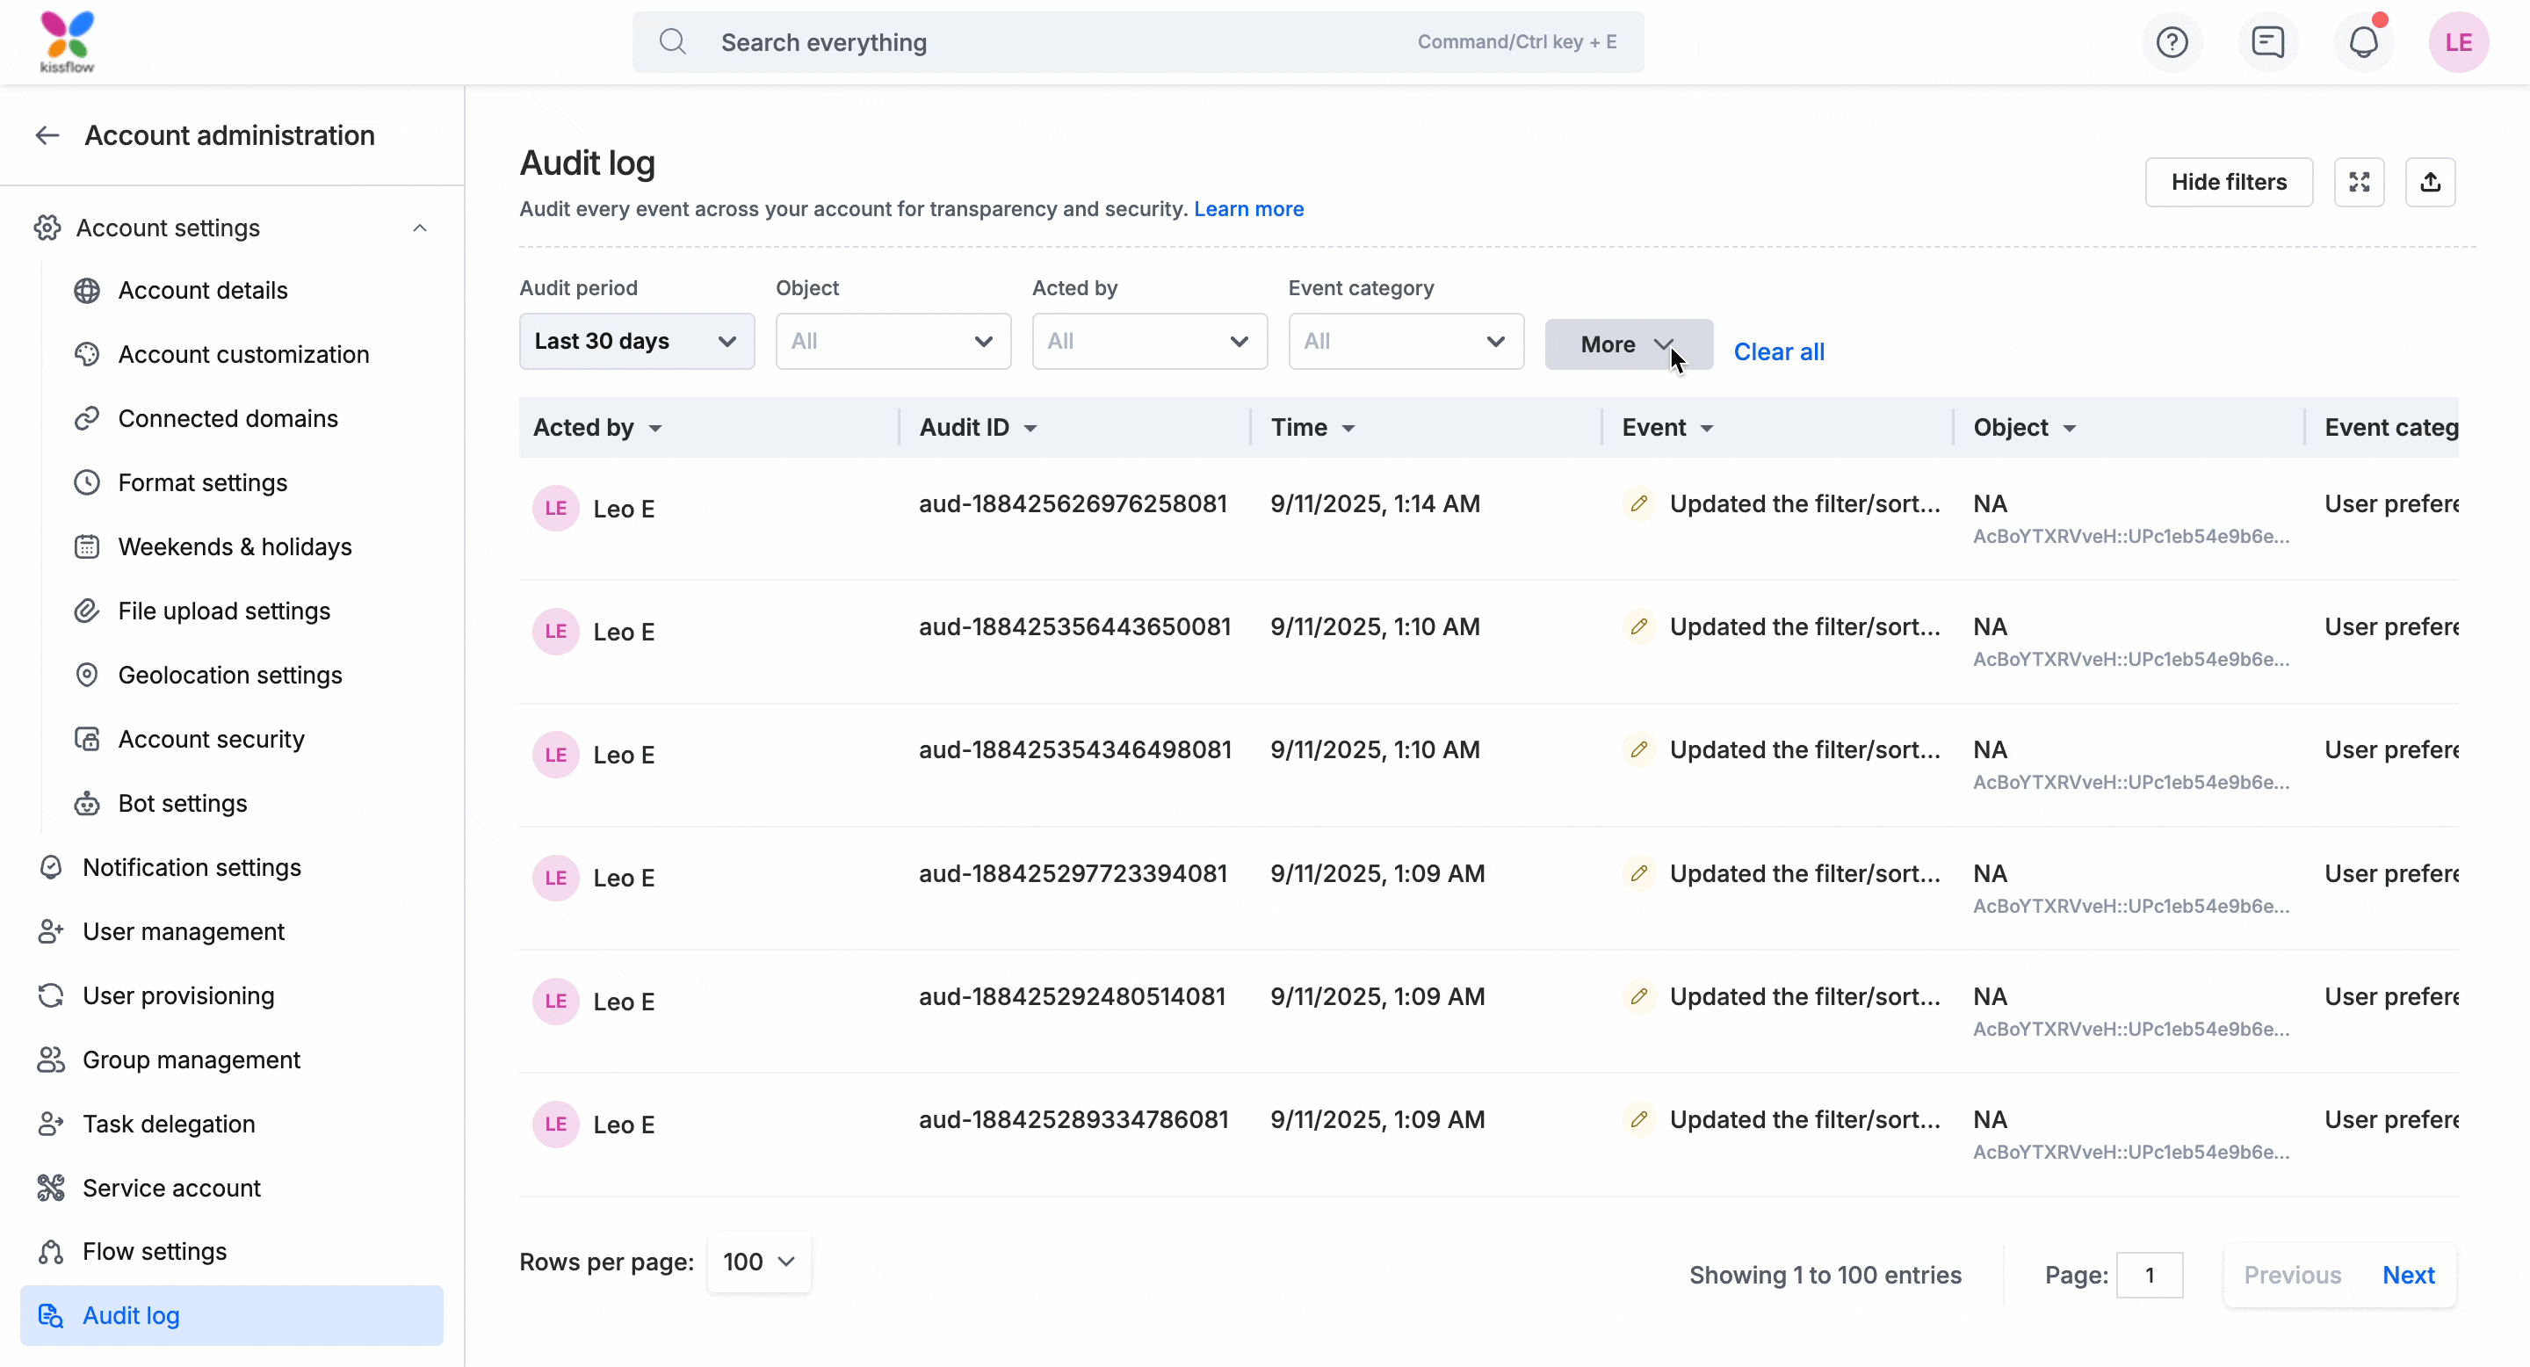Viewport: 2530px width, 1367px height.
Task: Click the Clear all link
Action: 1778,351
